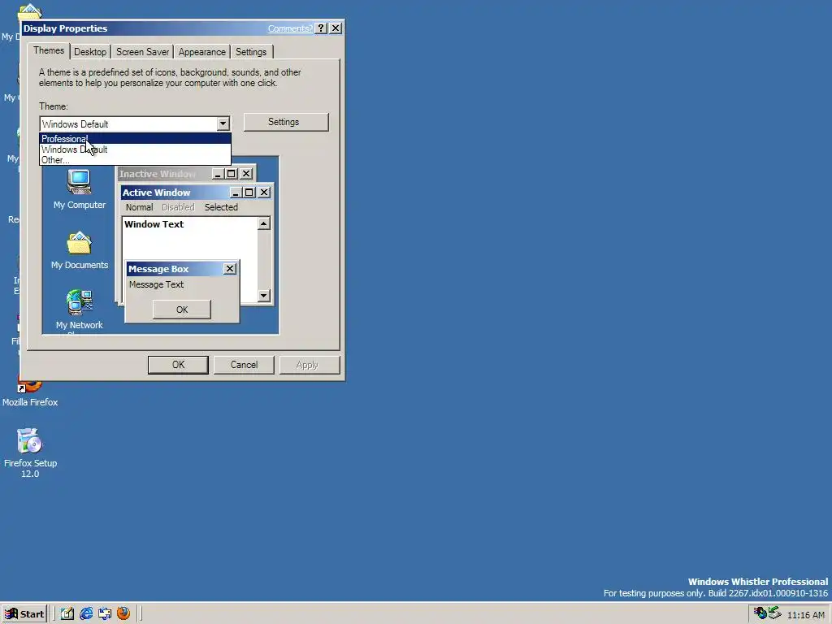Open the Start menu
This screenshot has height=624, width=832.
tap(24, 614)
